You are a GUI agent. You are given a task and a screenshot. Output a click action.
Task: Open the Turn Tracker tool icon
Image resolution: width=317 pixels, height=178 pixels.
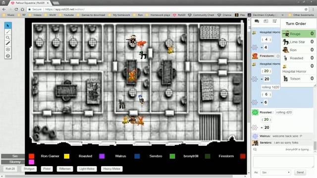click(x=8, y=49)
